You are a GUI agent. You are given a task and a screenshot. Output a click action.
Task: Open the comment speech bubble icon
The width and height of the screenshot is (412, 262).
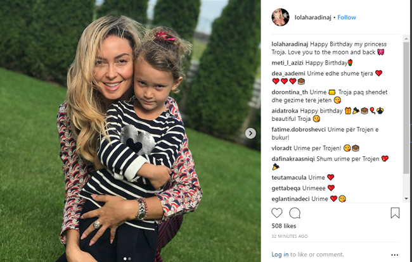tap(295, 213)
